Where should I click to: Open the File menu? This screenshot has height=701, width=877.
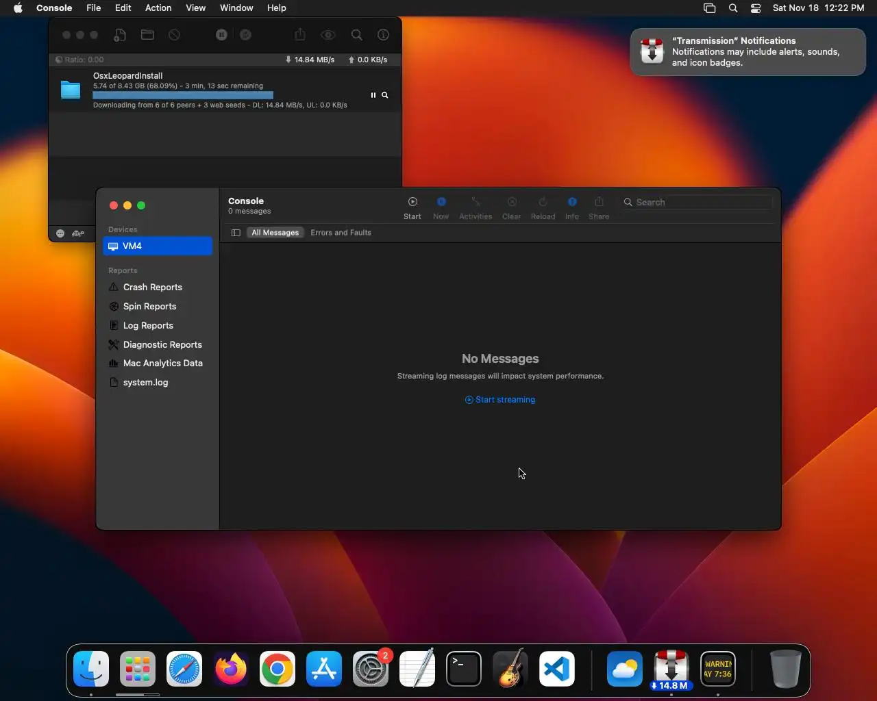coord(94,8)
